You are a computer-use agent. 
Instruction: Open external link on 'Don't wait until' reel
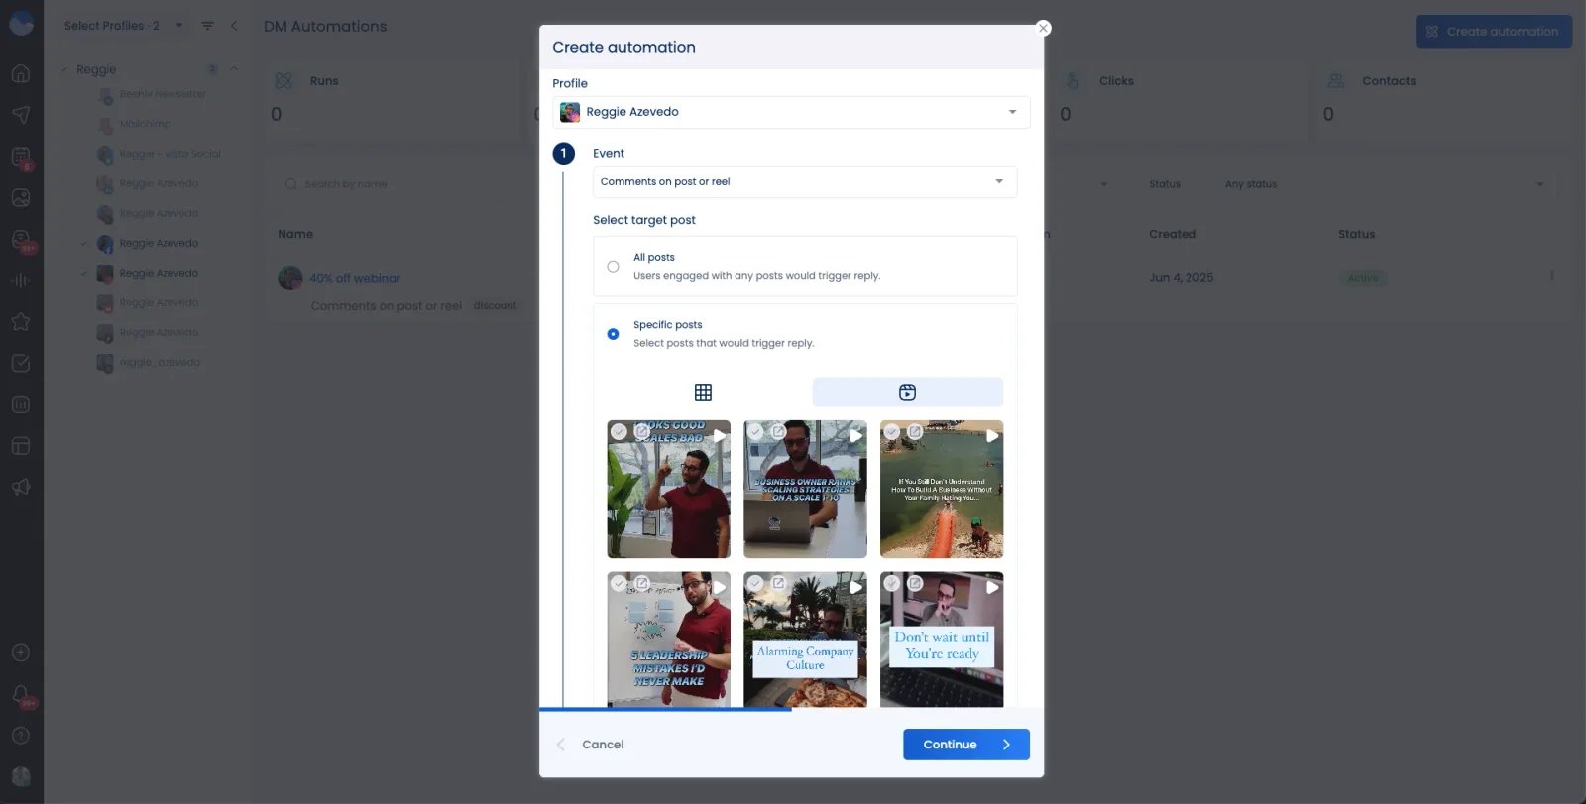[915, 583]
